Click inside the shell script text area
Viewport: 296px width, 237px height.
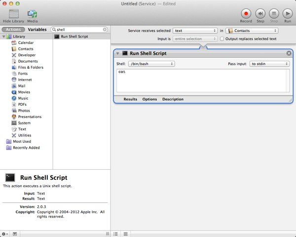203,80
